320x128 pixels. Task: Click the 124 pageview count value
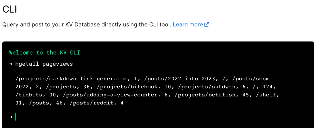(268, 87)
